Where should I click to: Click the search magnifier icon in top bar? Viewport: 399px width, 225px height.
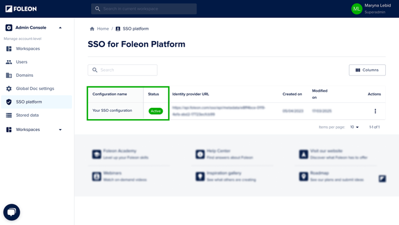click(98, 9)
